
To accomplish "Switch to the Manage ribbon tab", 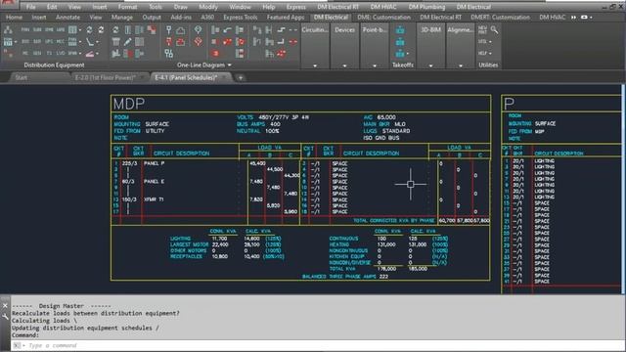I will pos(122,18).
